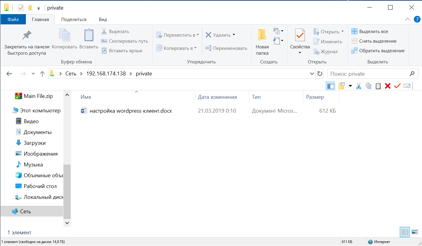Click the magnifier search icon
This screenshot has height=246, width=422.
point(412,74)
